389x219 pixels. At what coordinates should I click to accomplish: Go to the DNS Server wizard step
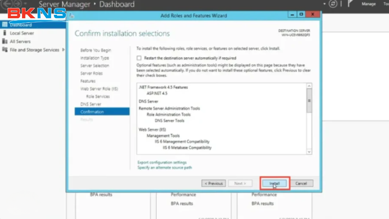pyautogui.click(x=91, y=104)
